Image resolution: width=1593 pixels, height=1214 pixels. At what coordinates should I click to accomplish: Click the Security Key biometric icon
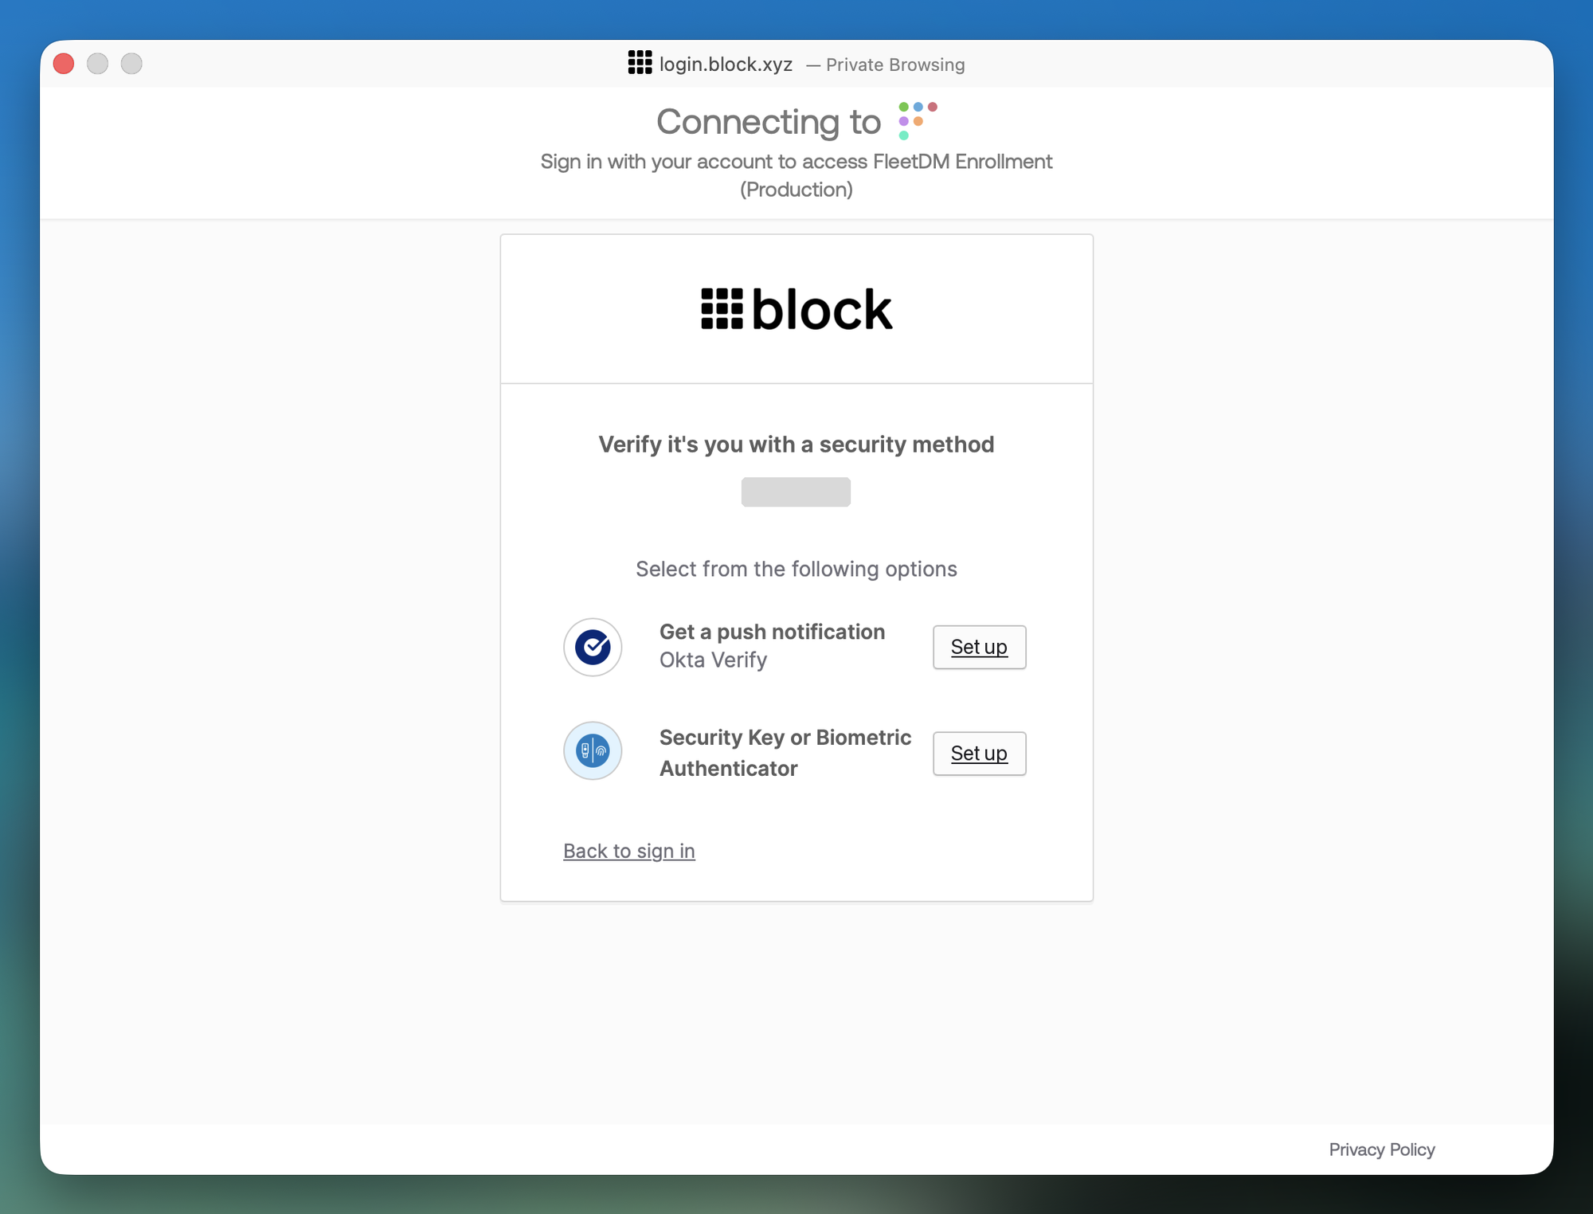click(593, 750)
